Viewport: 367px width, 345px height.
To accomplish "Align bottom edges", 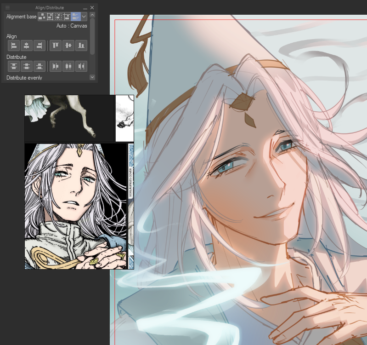I will (x=81, y=46).
